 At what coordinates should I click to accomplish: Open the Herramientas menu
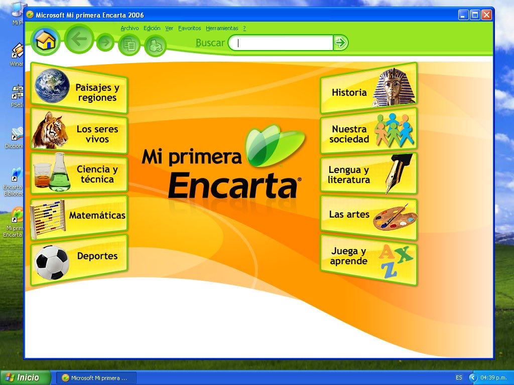tap(222, 28)
